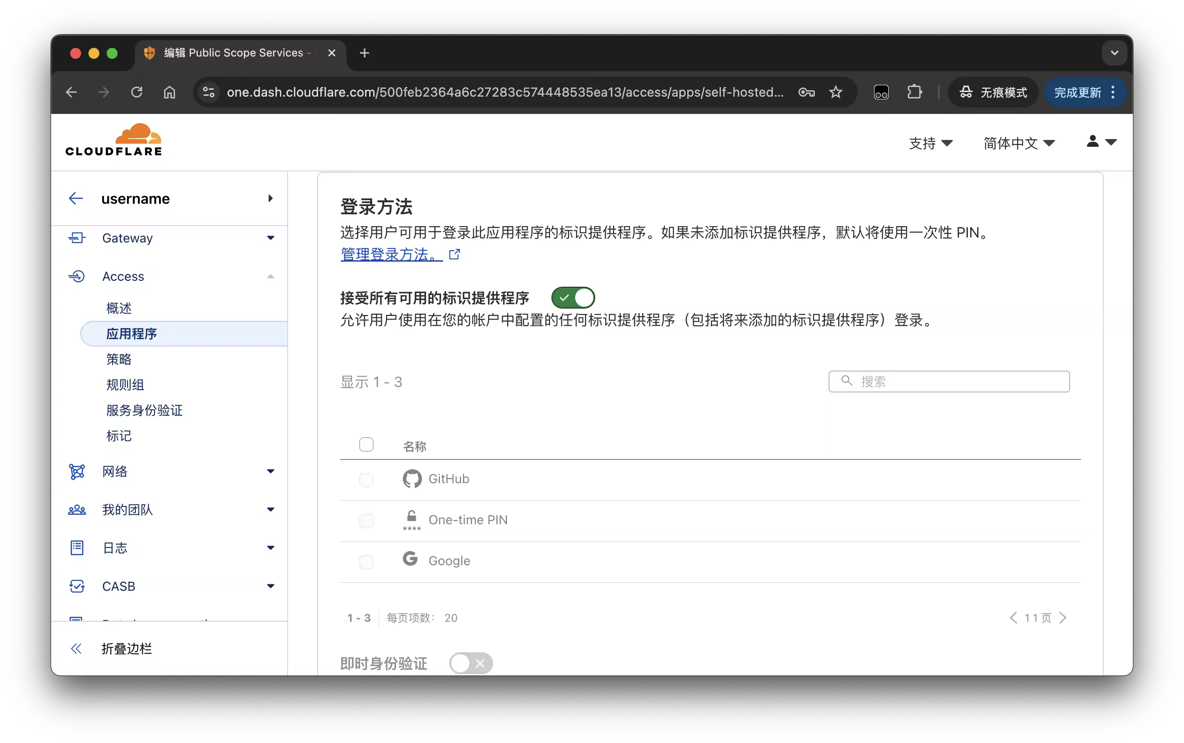Click the browser back arrow
The image size is (1184, 743).
[x=72, y=92]
